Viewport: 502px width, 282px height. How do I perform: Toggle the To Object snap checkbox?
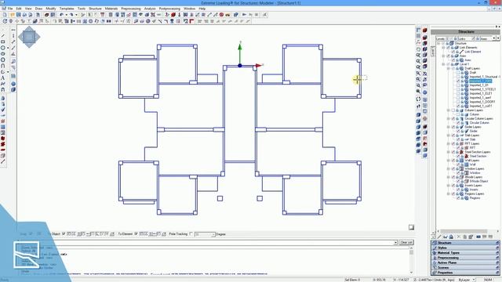[64, 234]
